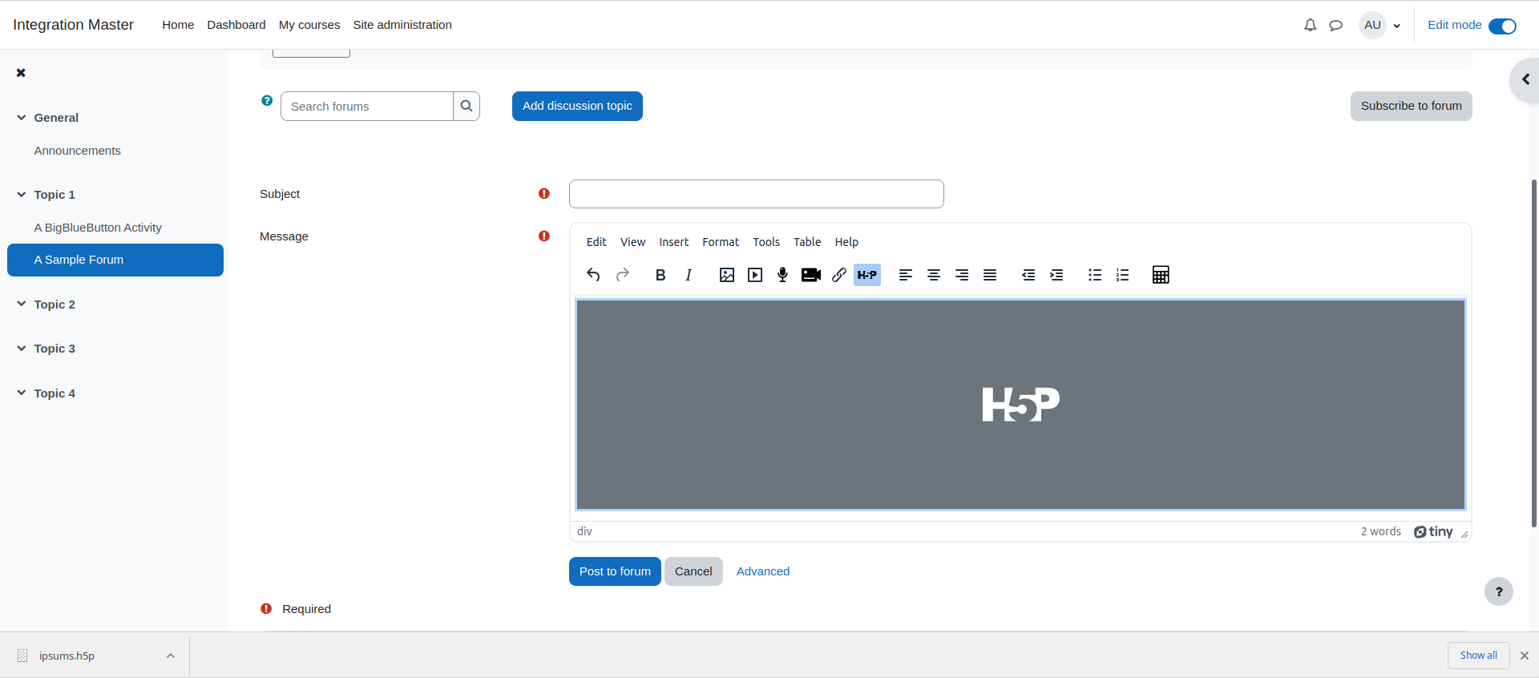1539x678 pixels.
Task: Go to Dashboard in top navigation
Action: pyautogui.click(x=236, y=25)
